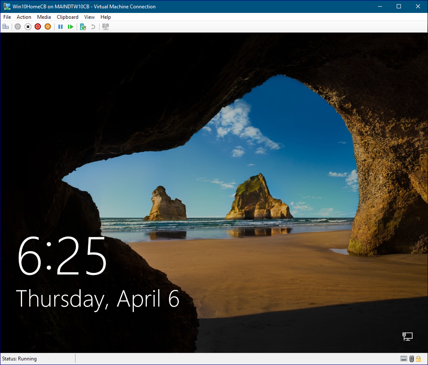The height and width of the screenshot is (365, 428).
Task: Pause the virtual machine
Action: (60, 27)
